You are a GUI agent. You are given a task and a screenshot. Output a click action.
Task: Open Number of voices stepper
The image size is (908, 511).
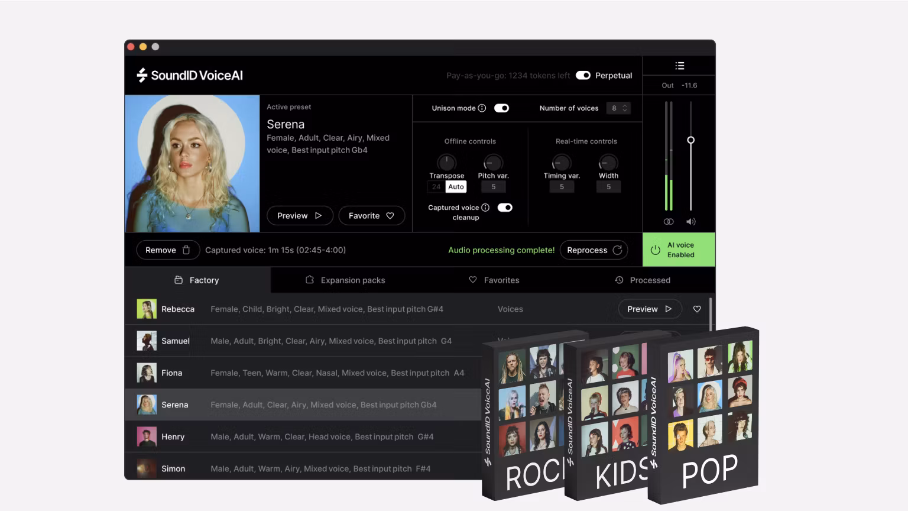618,108
